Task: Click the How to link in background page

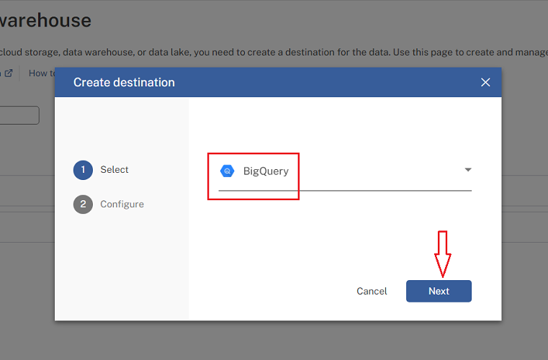Action: [42, 73]
